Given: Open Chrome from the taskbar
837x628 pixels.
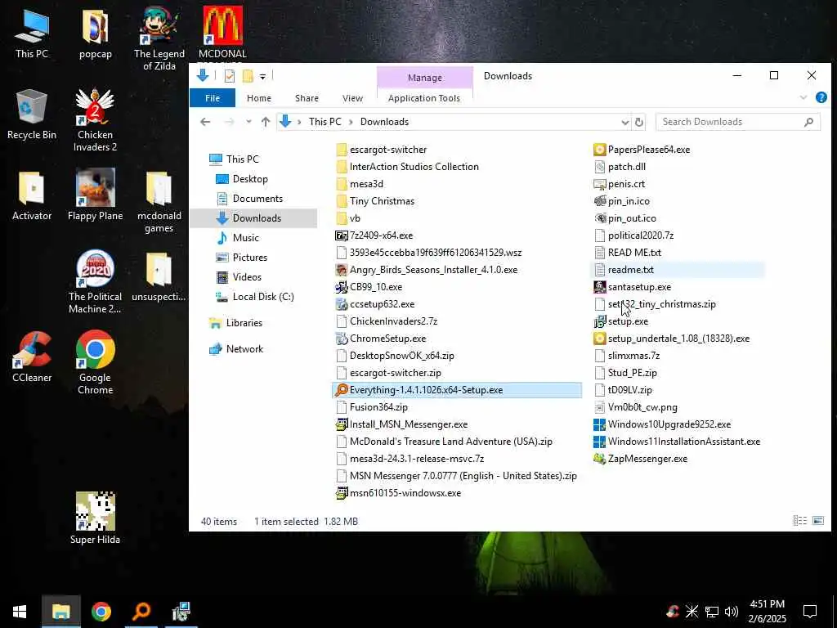Looking at the screenshot, I should [x=101, y=612].
